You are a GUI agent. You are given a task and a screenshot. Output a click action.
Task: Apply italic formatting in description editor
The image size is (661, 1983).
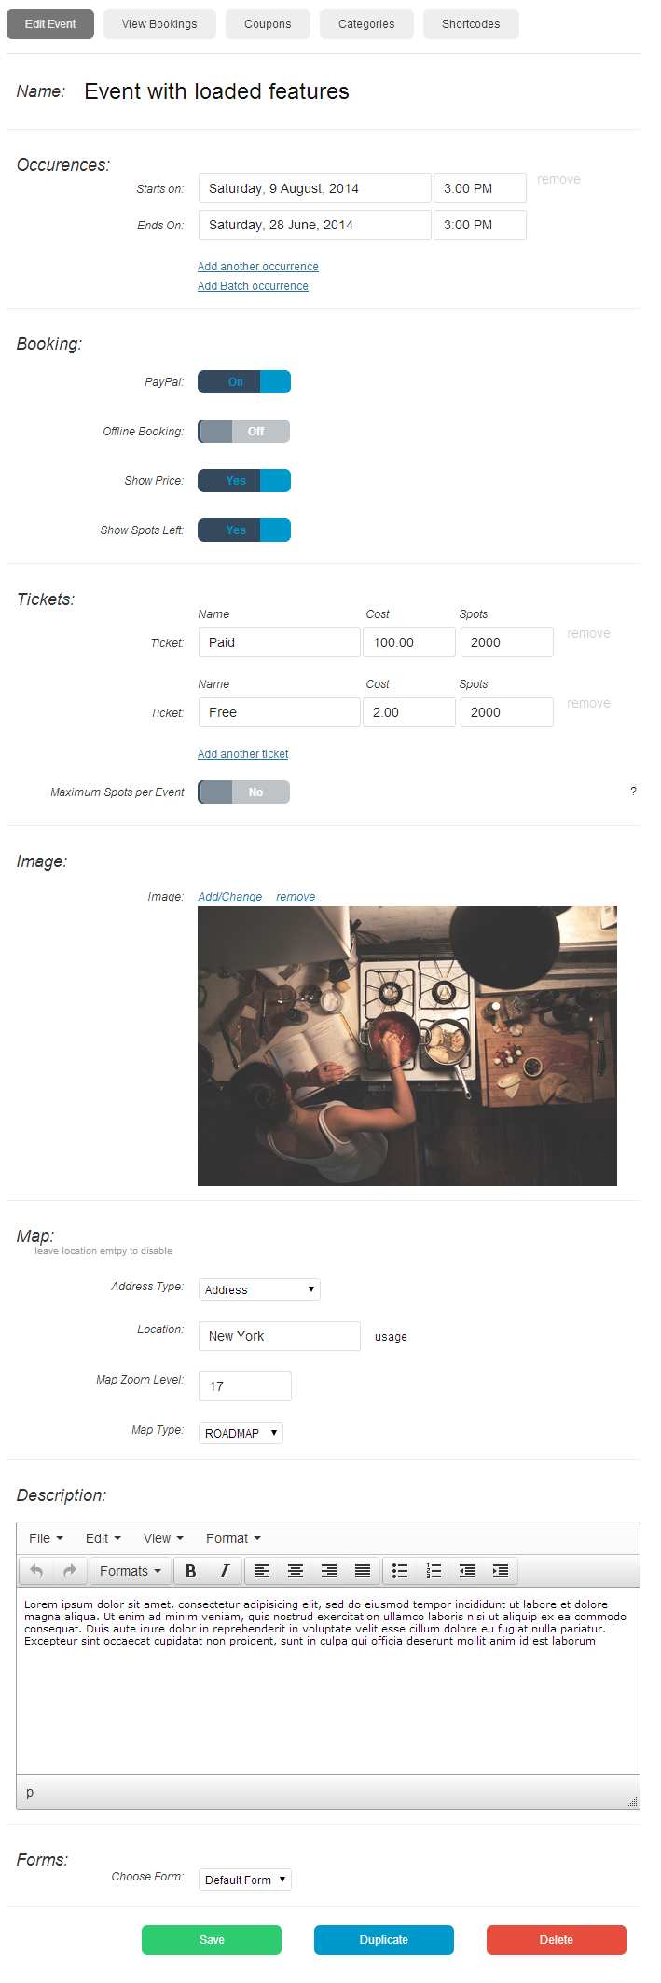pos(225,1571)
